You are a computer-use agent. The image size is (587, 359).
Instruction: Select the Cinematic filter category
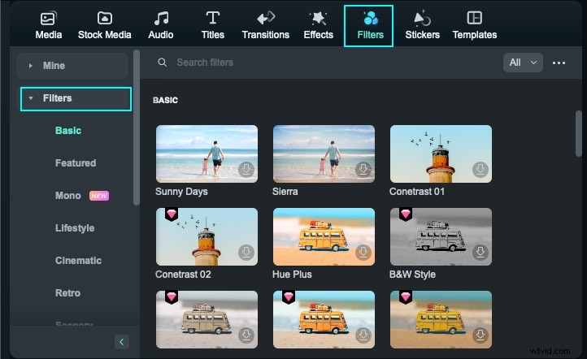coord(78,261)
